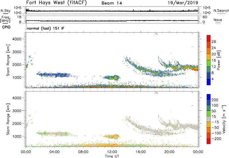Click the date '19/Mar/2019'

(183, 3)
